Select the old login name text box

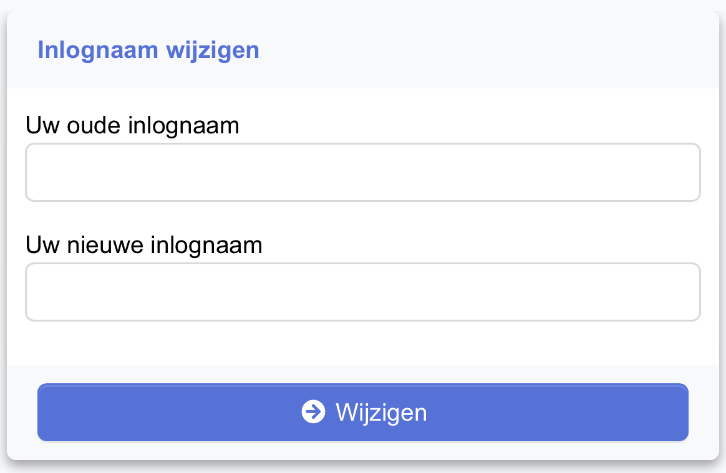click(x=362, y=173)
